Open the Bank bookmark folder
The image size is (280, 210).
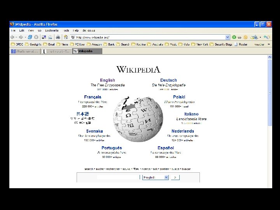coord(109,44)
